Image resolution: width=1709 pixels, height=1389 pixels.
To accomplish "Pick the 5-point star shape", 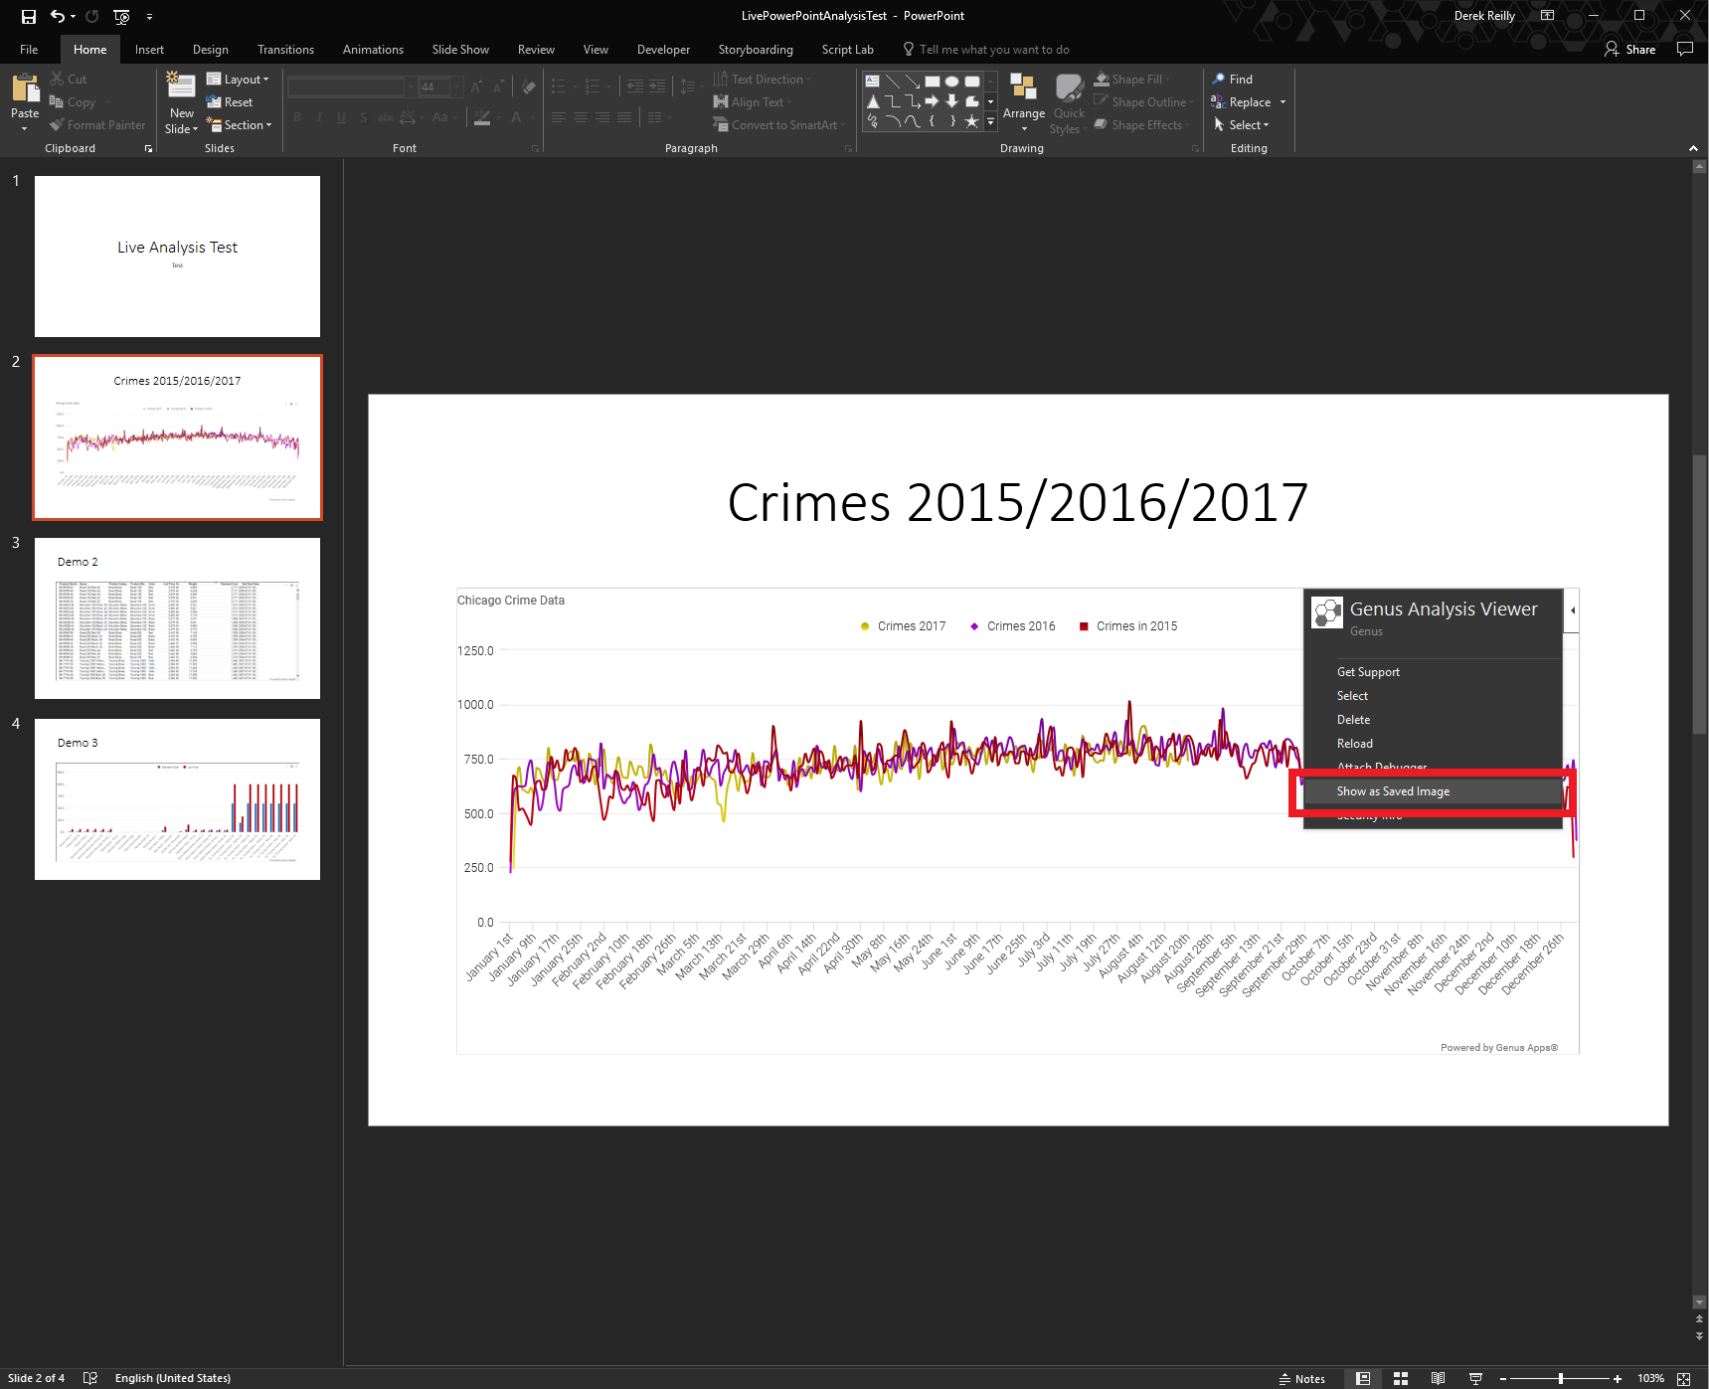I will tap(971, 121).
